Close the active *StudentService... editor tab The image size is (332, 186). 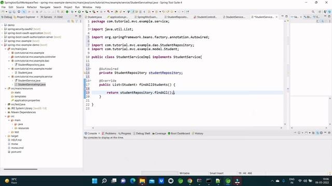click(276, 17)
